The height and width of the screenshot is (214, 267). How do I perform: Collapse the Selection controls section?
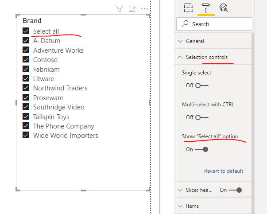coord(214,57)
